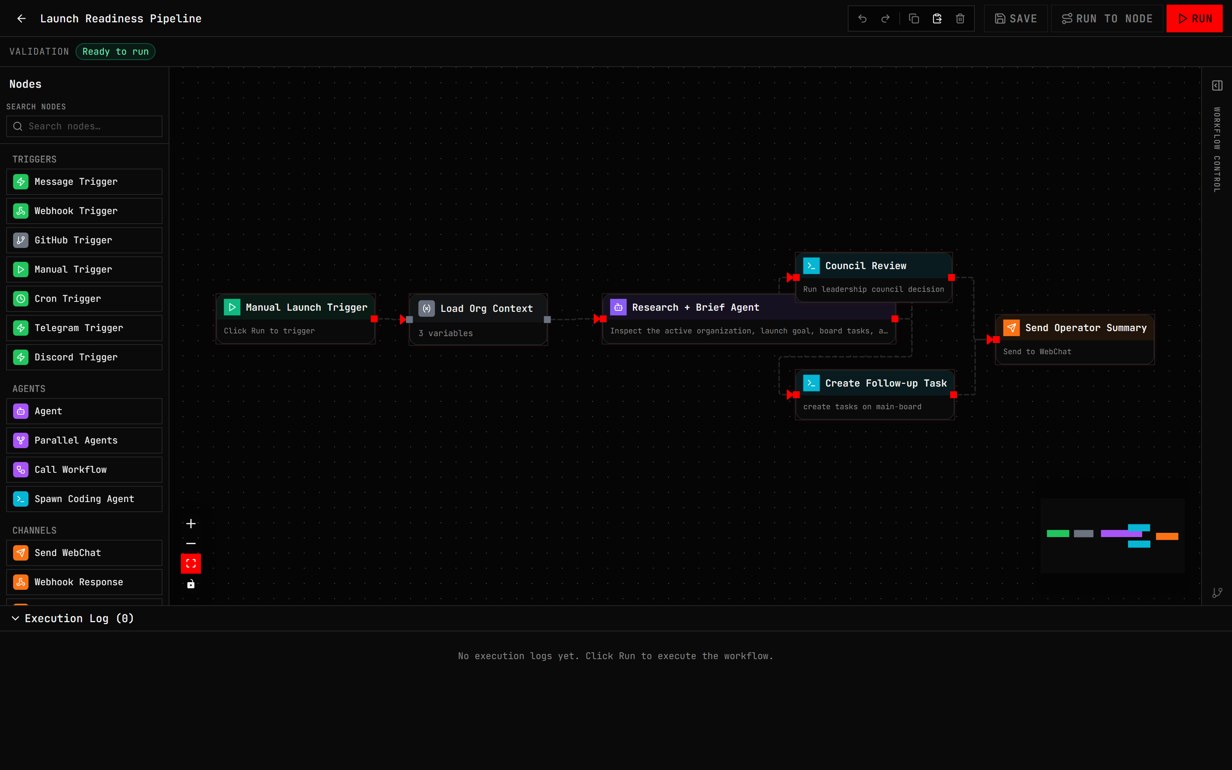Click output handle of Council Review
The width and height of the screenshot is (1232, 770).
(951, 278)
